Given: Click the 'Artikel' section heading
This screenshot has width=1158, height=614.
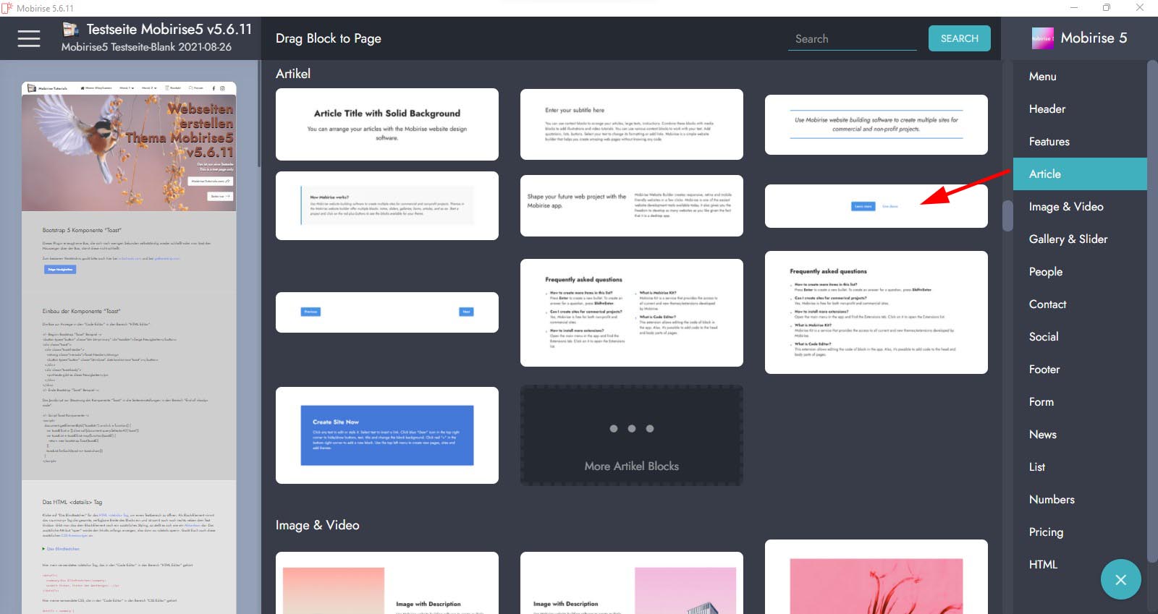Looking at the screenshot, I should pos(293,74).
